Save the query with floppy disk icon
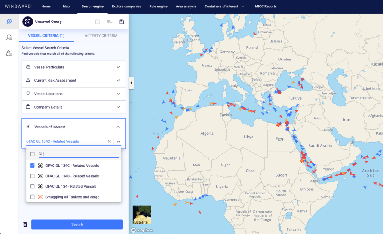383x234 pixels. tap(122, 22)
